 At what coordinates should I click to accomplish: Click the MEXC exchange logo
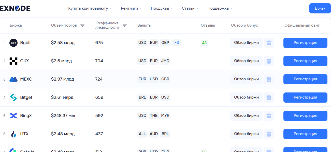(x=13, y=79)
